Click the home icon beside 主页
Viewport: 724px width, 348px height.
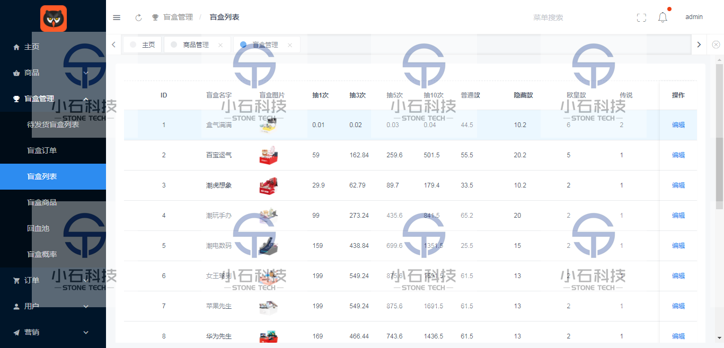coord(16,47)
